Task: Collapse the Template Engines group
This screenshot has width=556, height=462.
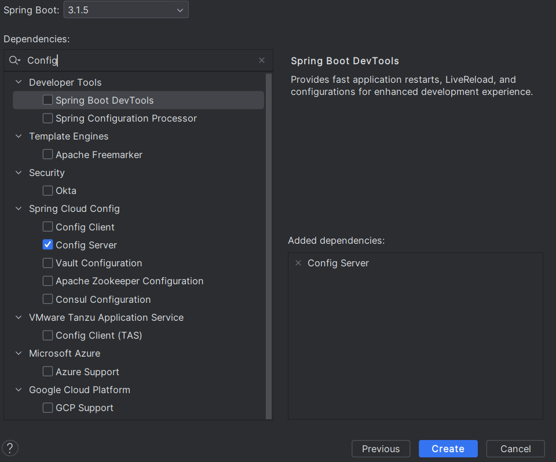Action: 19,136
